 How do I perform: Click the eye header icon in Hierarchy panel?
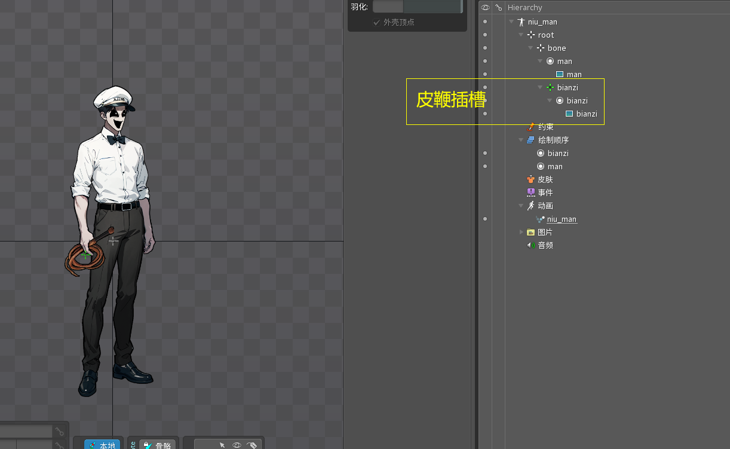pos(485,7)
